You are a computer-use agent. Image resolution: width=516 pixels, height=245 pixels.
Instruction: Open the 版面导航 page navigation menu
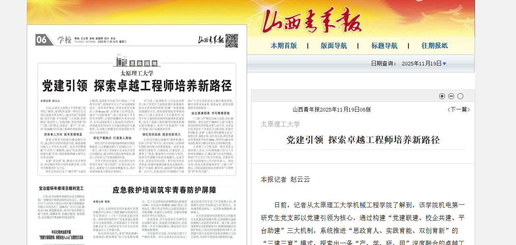click(x=333, y=46)
